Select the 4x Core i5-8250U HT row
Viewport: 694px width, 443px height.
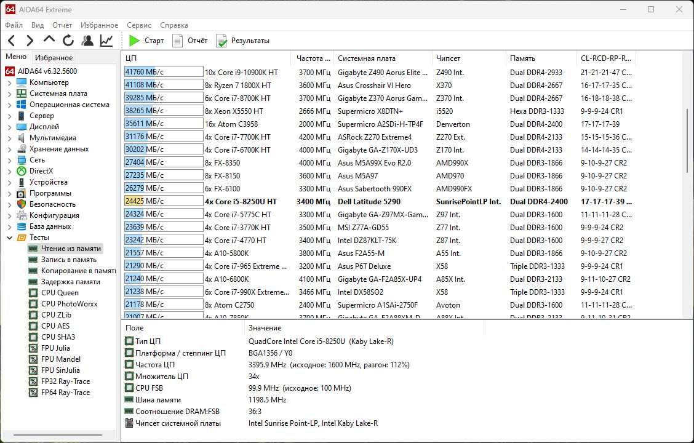(x=378, y=201)
